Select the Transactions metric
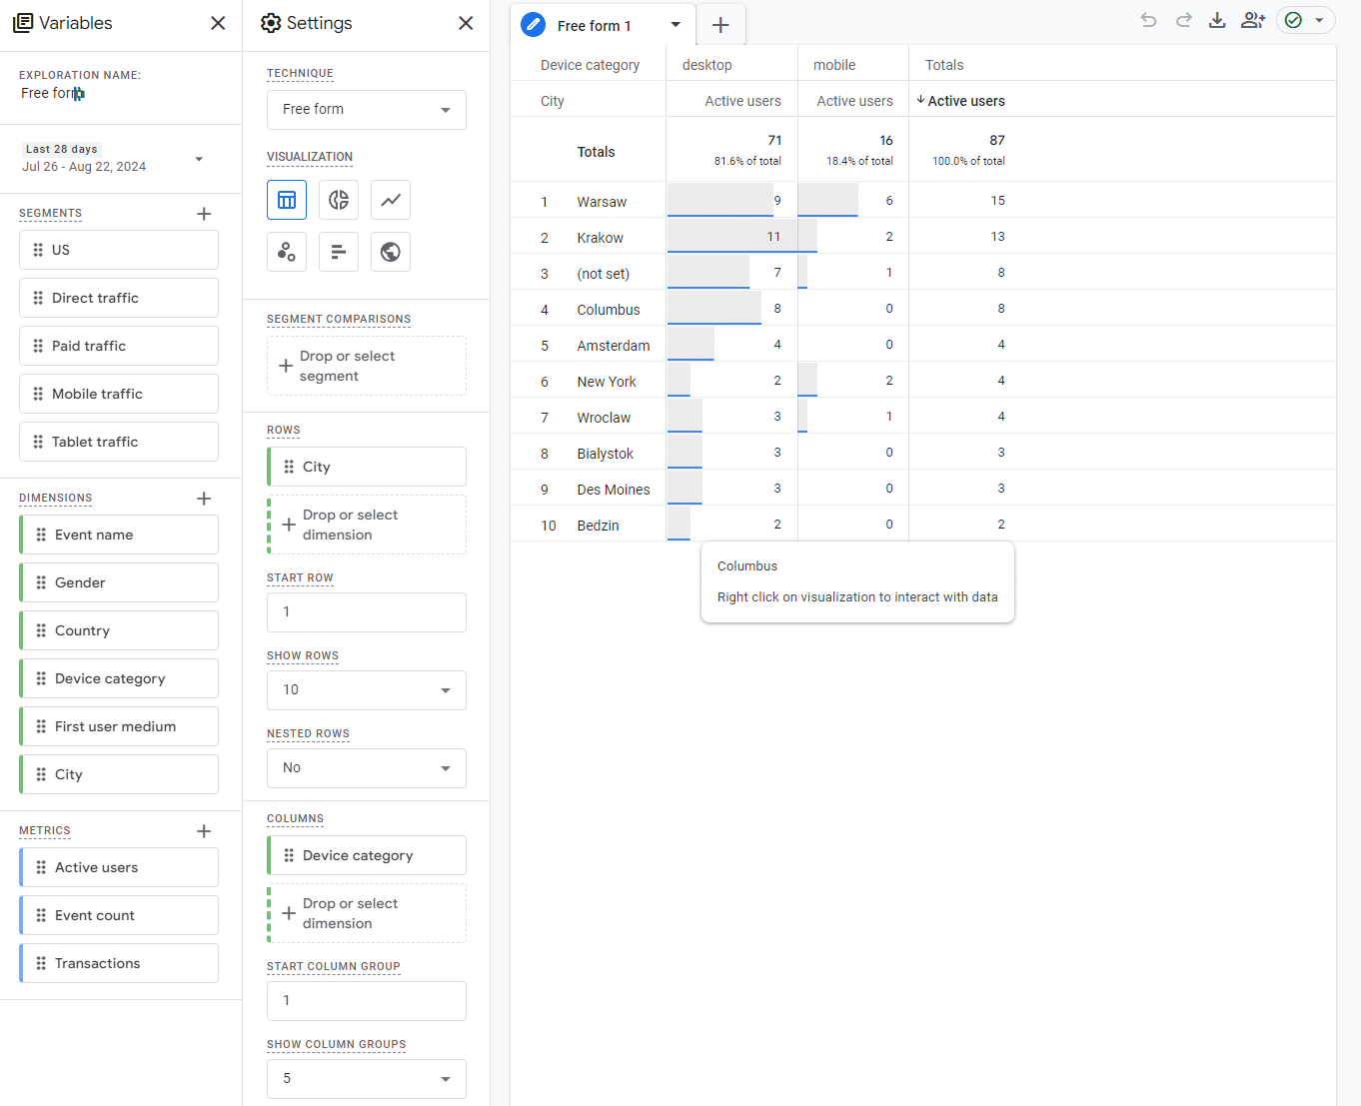1361x1106 pixels. click(x=119, y=963)
